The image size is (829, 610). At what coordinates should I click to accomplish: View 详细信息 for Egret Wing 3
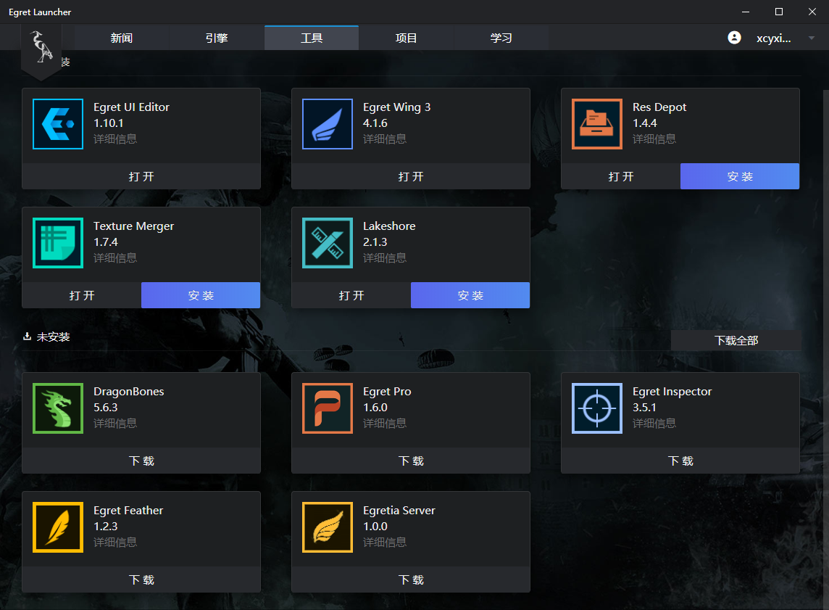click(385, 139)
